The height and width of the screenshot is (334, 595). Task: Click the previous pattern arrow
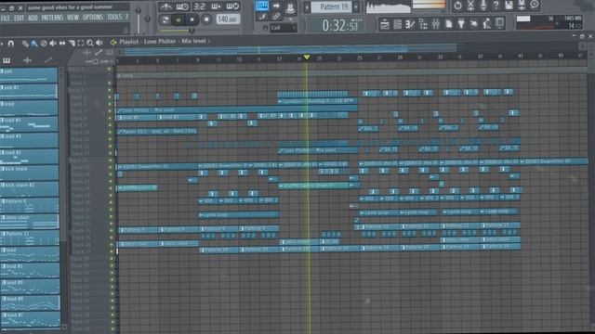(x=307, y=6)
